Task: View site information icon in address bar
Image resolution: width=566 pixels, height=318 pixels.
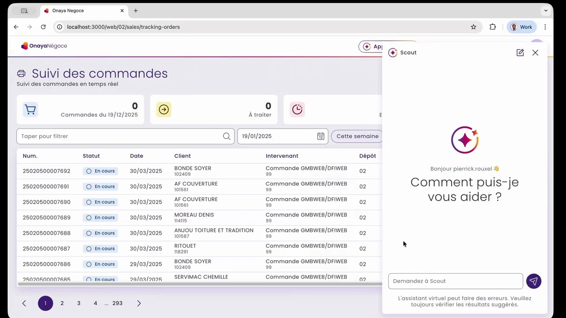Action: [x=60, y=27]
